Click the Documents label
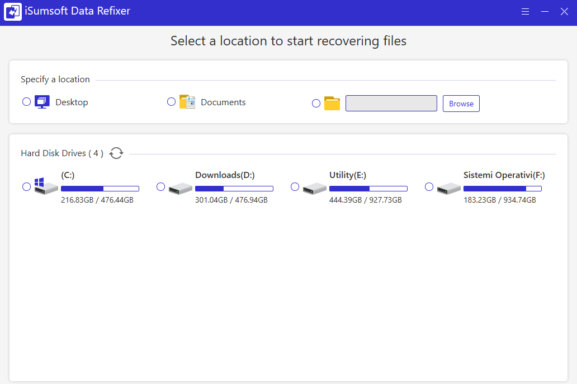Screen dimensions: 577x384 [x=224, y=102]
